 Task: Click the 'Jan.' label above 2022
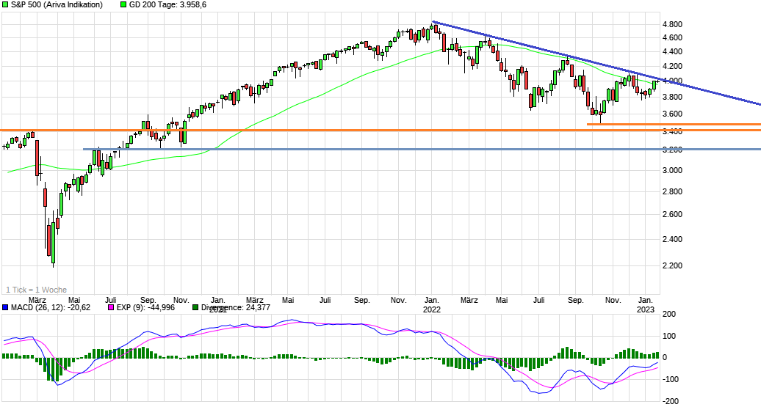tap(431, 301)
